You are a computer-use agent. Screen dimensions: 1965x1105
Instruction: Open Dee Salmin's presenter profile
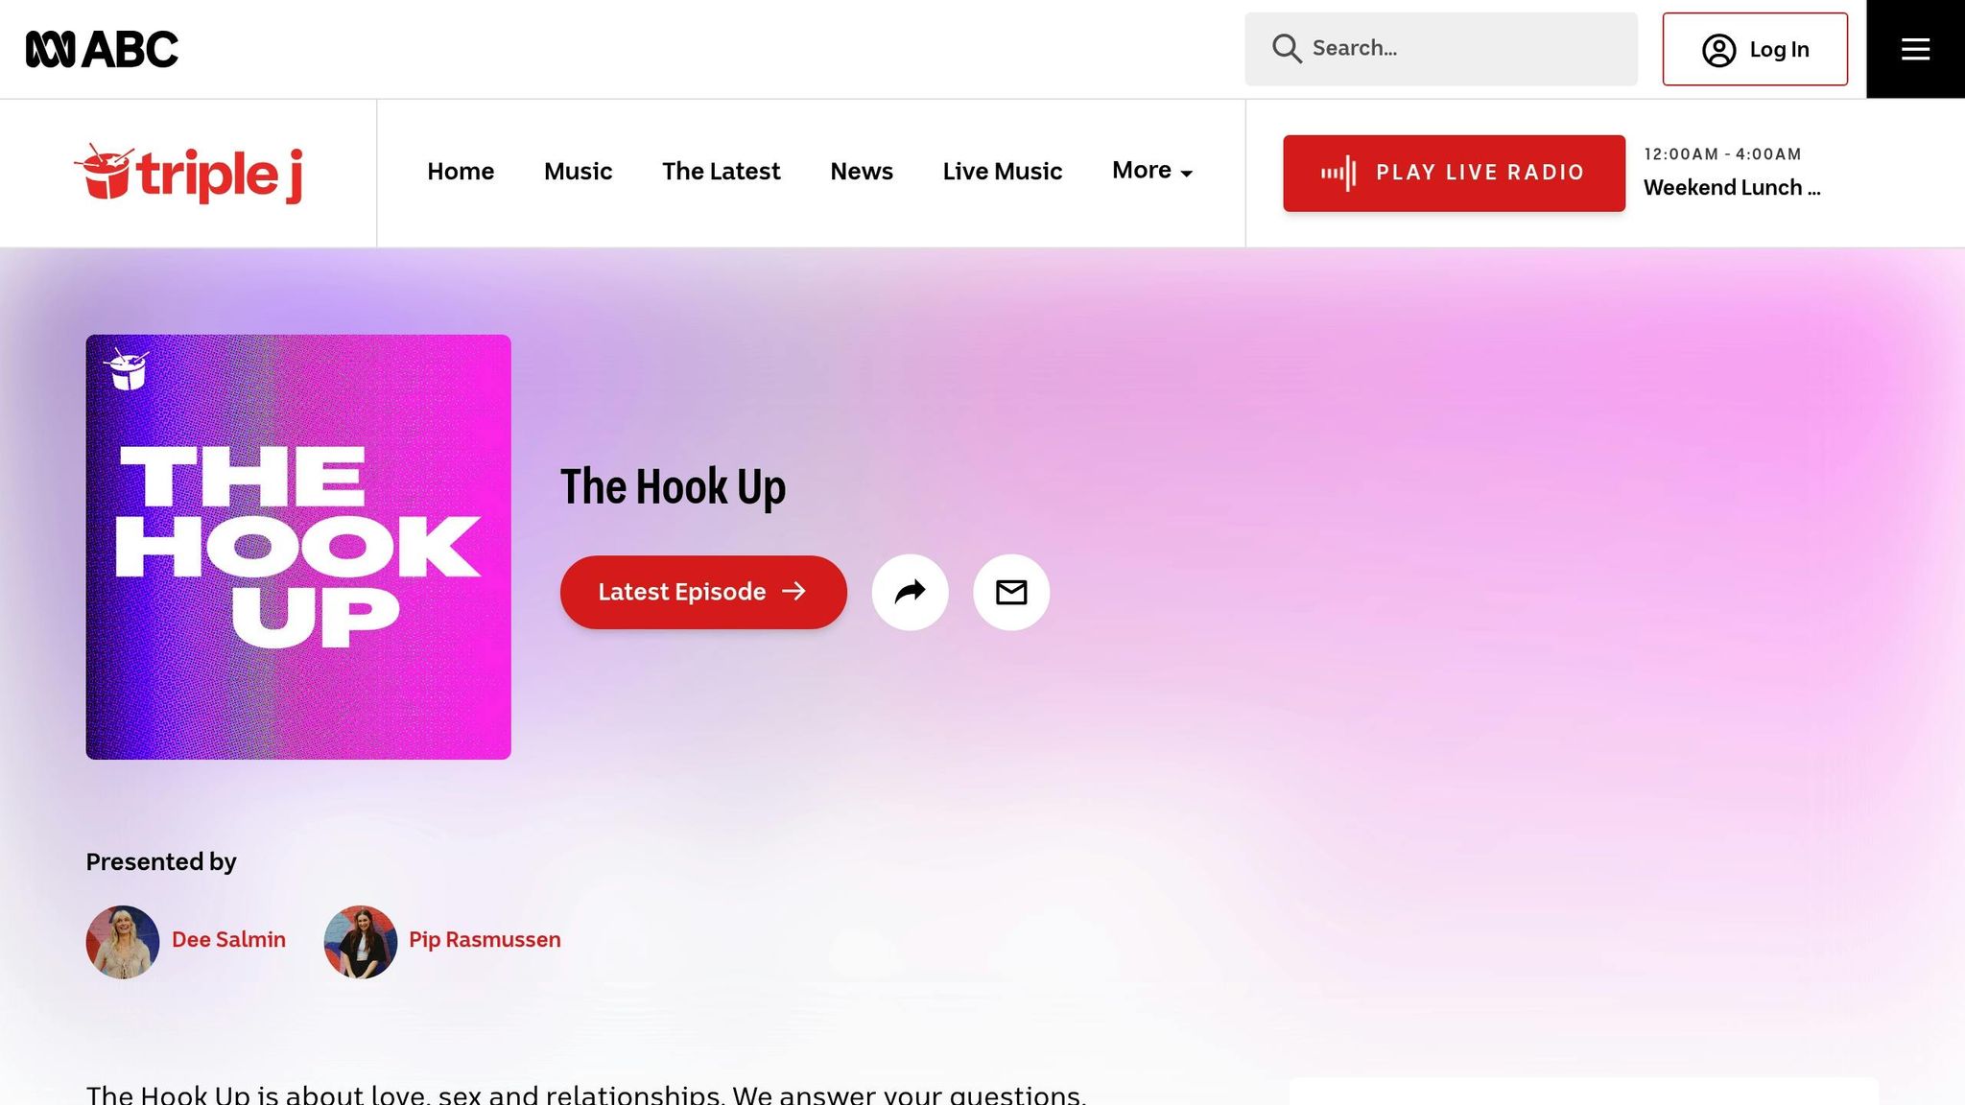click(228, 940)
